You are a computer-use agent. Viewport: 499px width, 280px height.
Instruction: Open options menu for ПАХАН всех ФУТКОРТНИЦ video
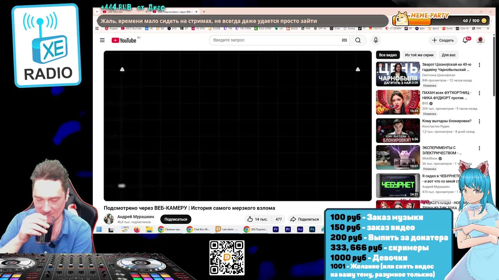[x=480, y=93]
